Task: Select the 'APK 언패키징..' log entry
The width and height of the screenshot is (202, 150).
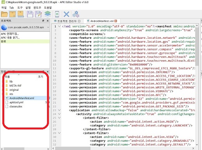Action: (x=25, y=34)
